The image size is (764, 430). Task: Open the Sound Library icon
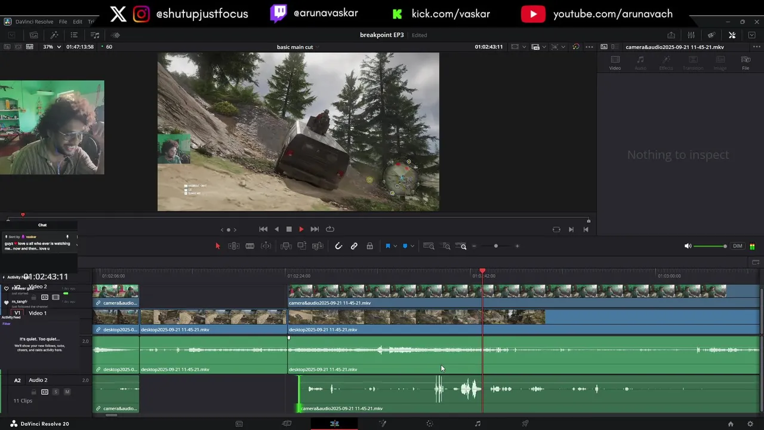pos(95,35)
